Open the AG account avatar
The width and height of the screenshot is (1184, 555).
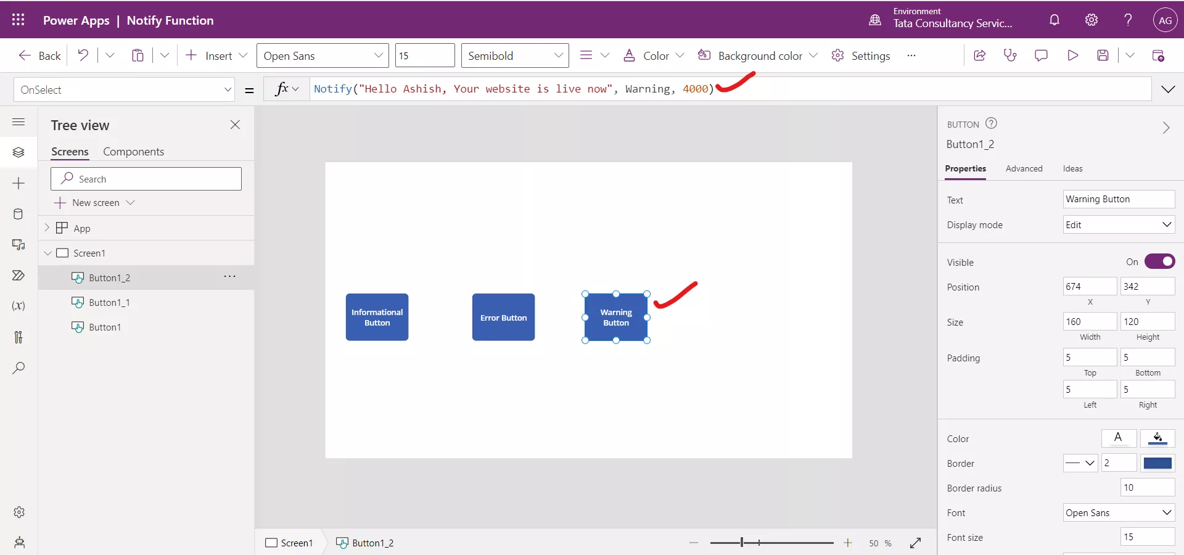pos(1165,20)
